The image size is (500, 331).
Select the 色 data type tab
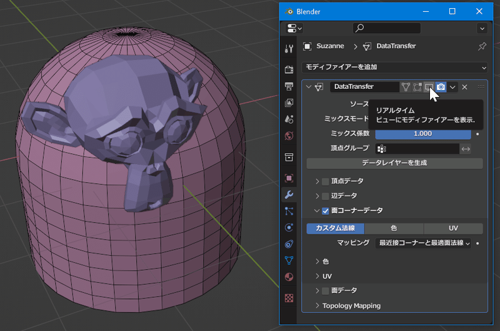(394, 228)
